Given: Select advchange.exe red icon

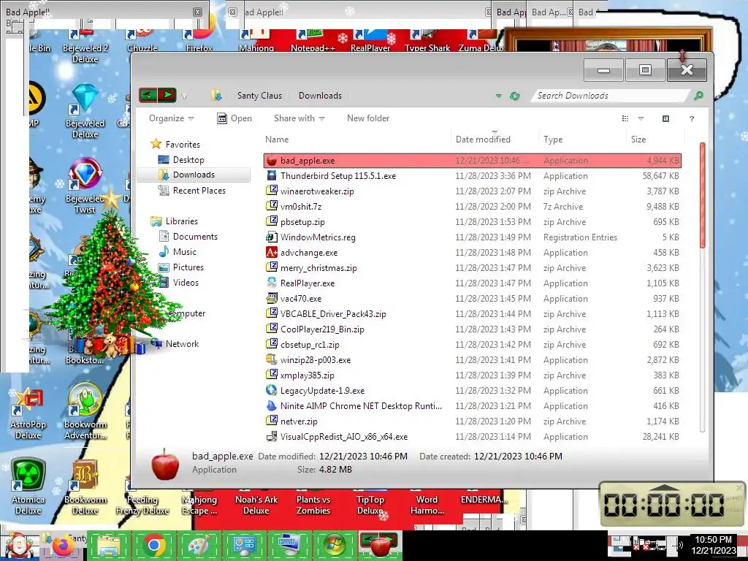Looking at the screenshot, I should click(x=272, y=252).
